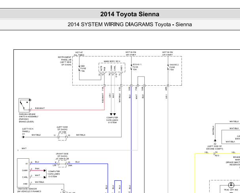Click 'COMPUTER DATA LINES SYSTEM' beside yaw rate sensor
Screen dimensions: 240x193
point(54,174)
